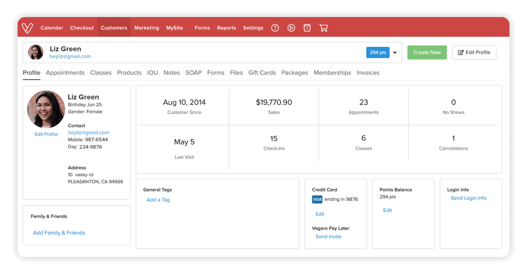Click the Vagaro logo icon

click(x=28, y=28)
